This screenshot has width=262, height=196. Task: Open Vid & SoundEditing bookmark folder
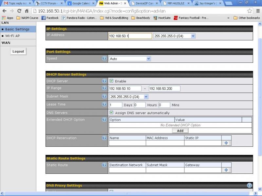[x=114, y=18]
